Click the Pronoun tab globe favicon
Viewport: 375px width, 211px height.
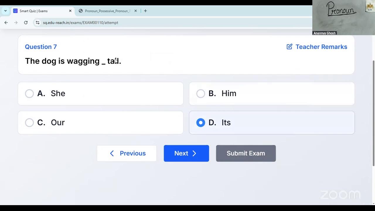[x=81, y=11]
